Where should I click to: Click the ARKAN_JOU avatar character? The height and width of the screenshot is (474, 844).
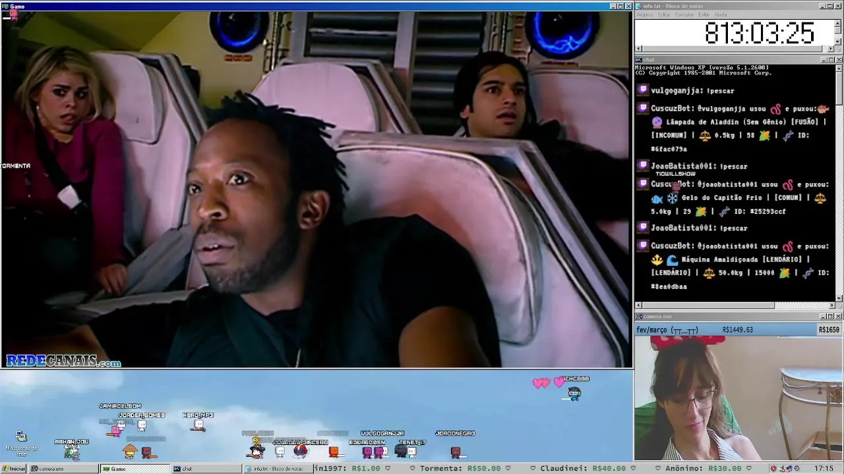pyautogui.click(x=72, y=452)
